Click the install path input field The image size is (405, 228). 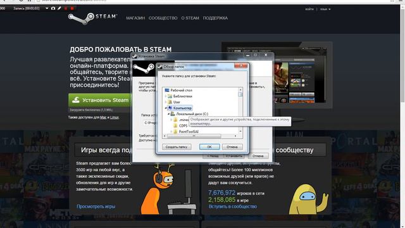150,123
